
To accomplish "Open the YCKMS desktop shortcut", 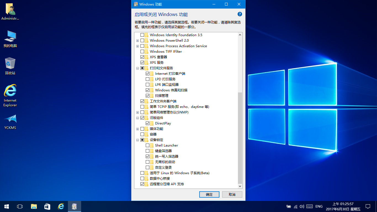I will (x=10, y=122).
